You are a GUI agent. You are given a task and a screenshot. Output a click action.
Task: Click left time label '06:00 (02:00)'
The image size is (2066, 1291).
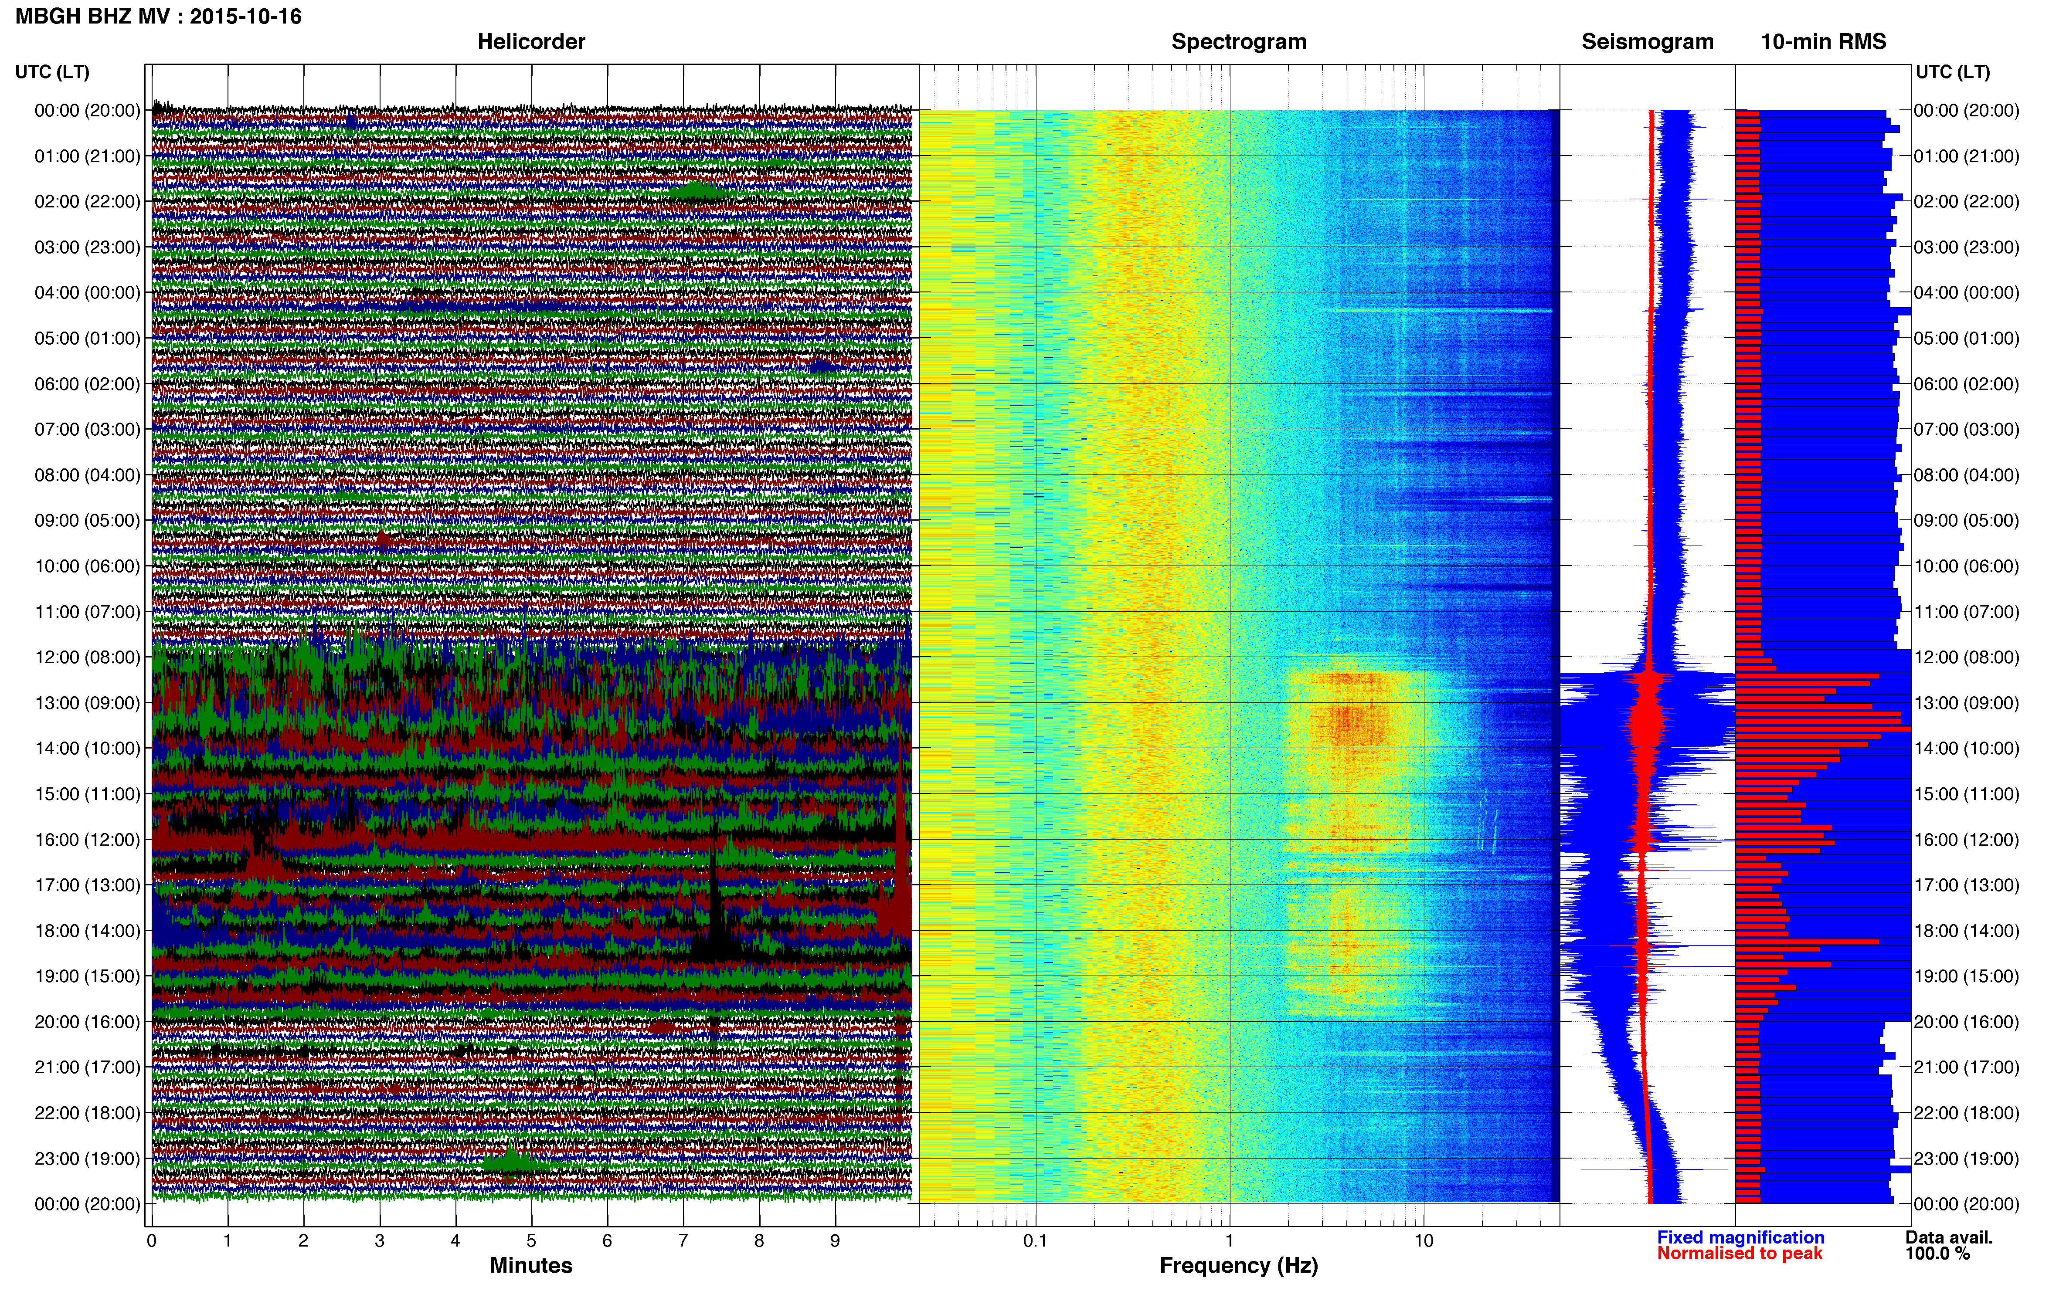(87, 384)
